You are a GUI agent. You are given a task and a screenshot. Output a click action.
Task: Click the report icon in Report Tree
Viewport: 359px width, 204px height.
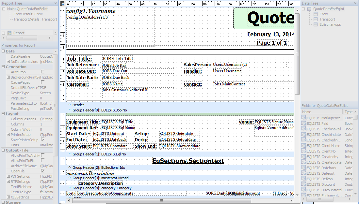tap(9, 33)
